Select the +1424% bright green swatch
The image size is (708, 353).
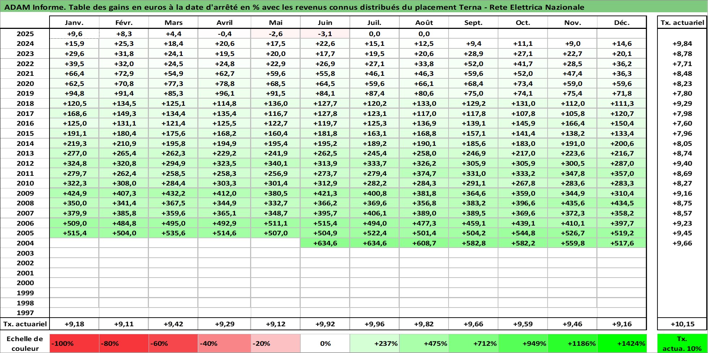622,344
